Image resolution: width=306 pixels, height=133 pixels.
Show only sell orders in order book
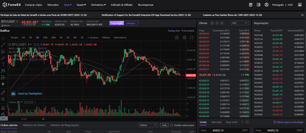tap(217, 23)
